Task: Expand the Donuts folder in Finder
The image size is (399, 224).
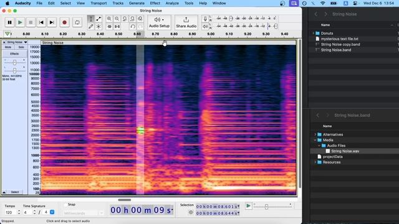Action: pos(313,33)
